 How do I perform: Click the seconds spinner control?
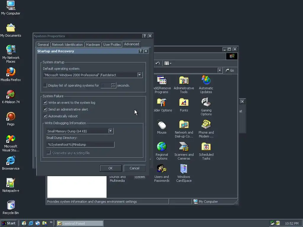[x=113, y=85]
